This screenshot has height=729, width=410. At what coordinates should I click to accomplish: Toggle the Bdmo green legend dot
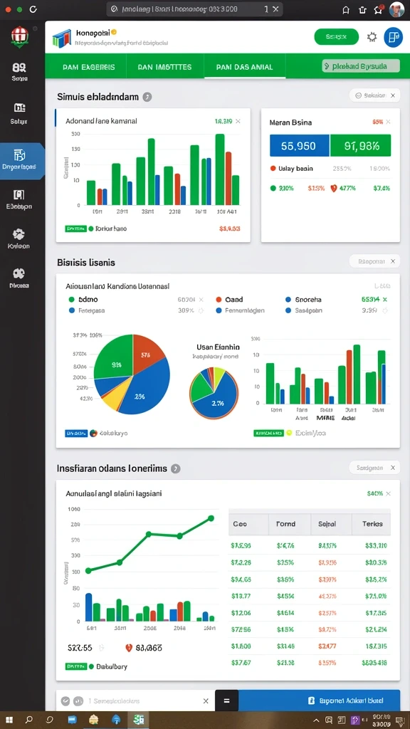coord(72,300)
